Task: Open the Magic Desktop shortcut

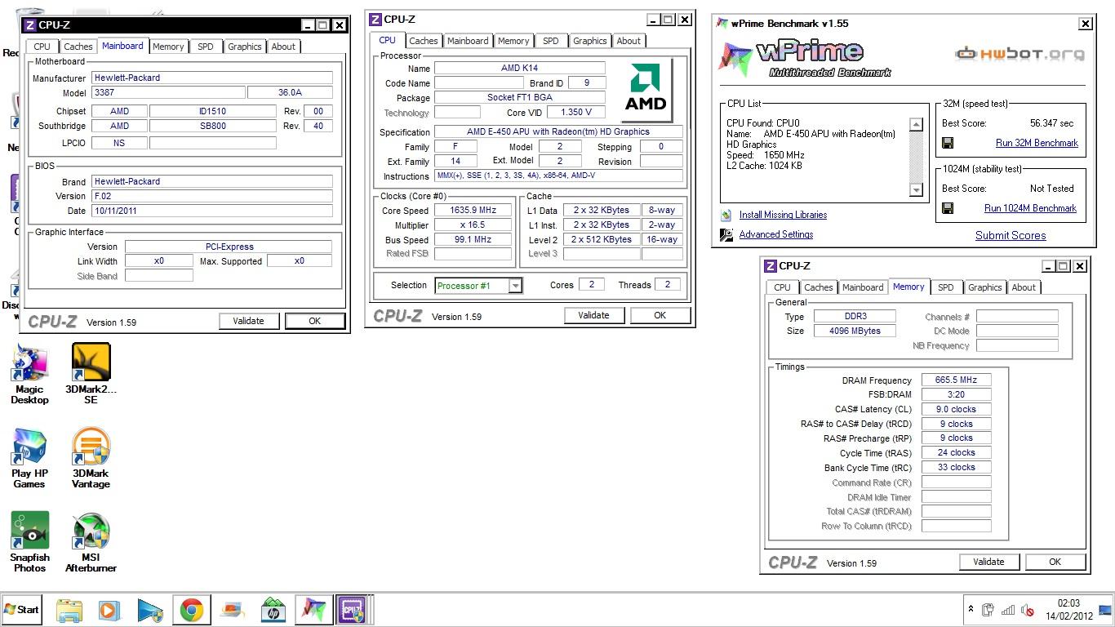Action: point(29,373)
